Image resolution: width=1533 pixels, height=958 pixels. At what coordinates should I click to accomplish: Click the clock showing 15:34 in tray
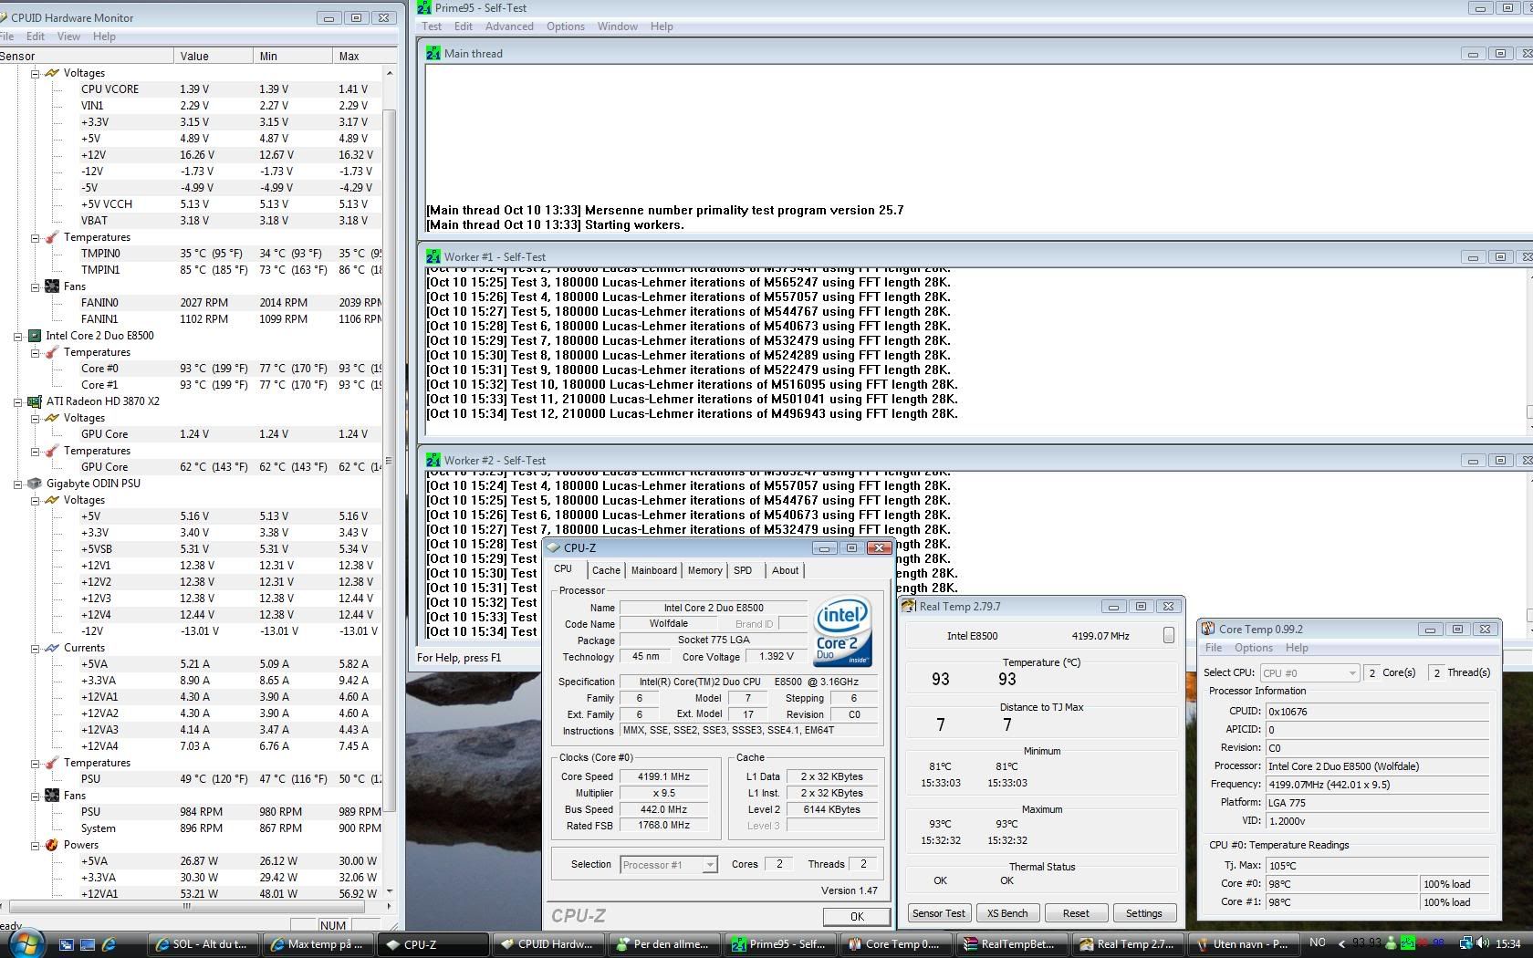pyautogui.click(x=1508, y=943)
